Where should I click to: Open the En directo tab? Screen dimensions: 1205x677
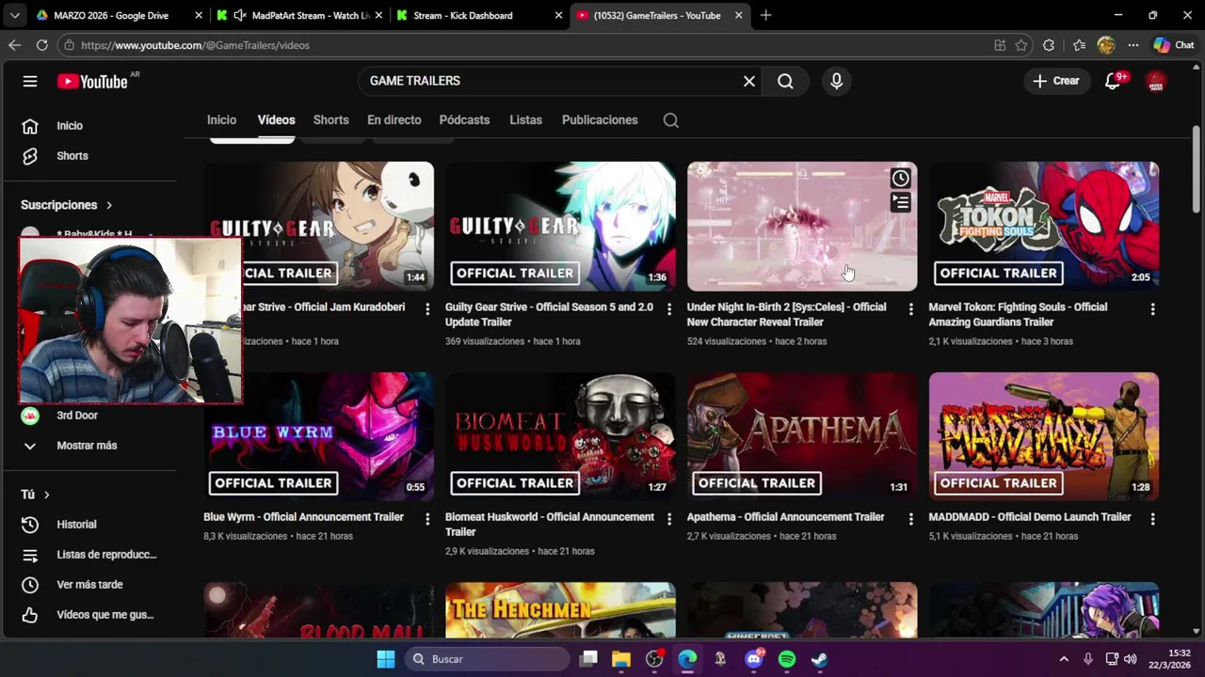click(x=394, y=120)
